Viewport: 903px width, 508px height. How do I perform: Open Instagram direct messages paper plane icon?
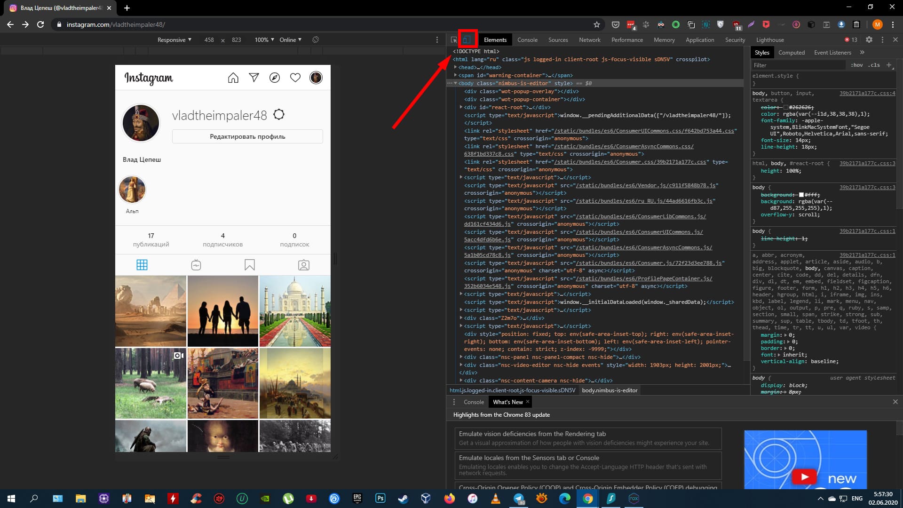coord(254,78)
